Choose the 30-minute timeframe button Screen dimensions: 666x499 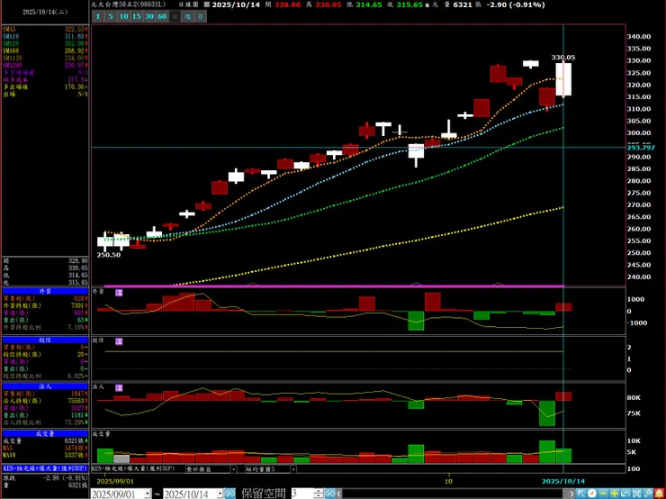[149, 16]
